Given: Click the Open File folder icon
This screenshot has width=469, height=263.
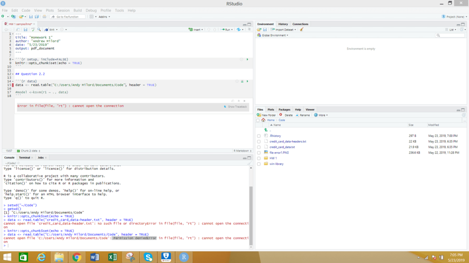Looking at the screenshot, I should click(21, 17).
